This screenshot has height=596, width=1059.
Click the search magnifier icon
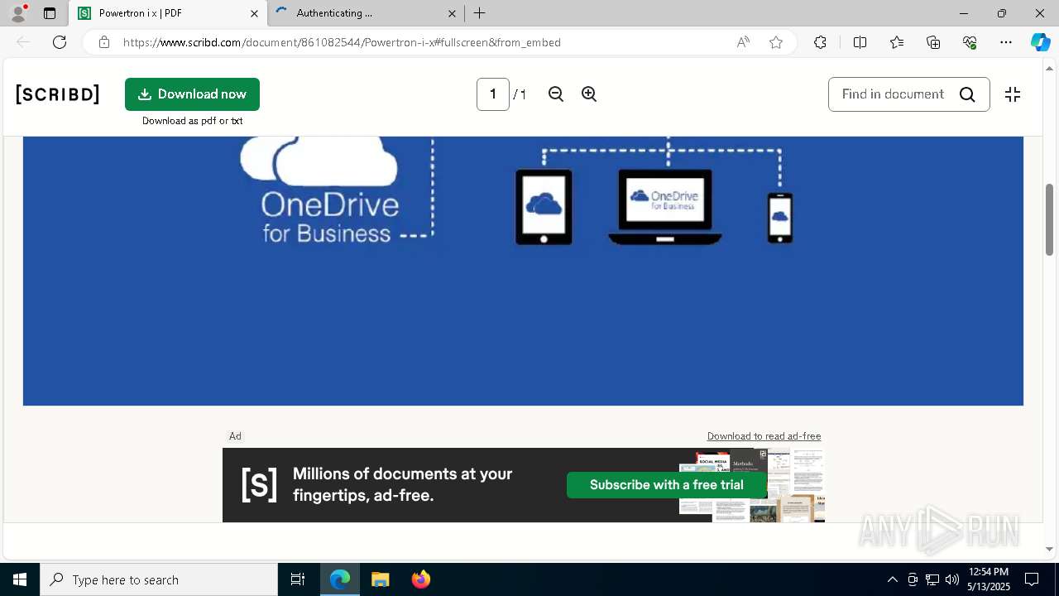[967, 94]
